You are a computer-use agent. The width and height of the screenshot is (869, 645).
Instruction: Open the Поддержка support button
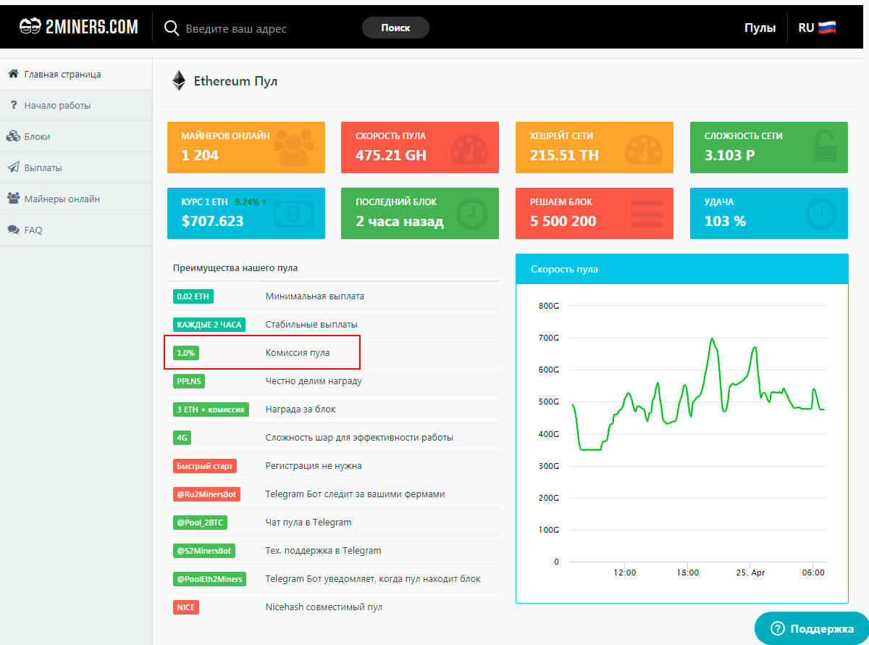[x=812, y=628]
